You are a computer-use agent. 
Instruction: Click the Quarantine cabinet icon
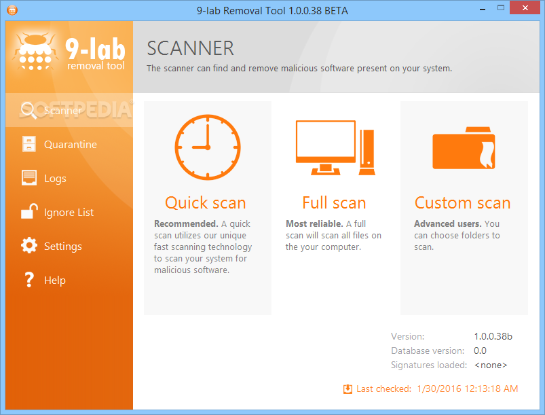pyautogui.click(x=29, y=144)
